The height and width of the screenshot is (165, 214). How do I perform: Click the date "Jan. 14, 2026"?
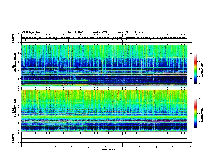point(75,32)
